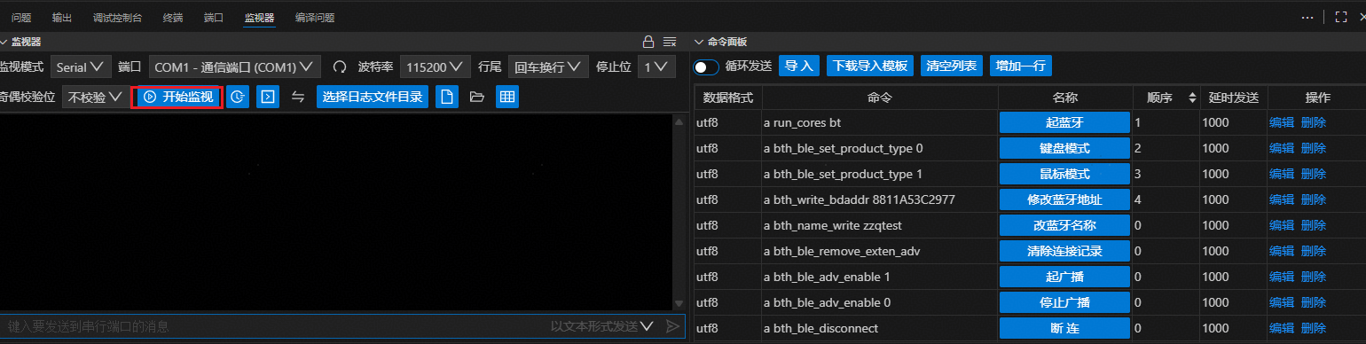Collapse the 监视器 section
Viewport: 1366px width, 344px height.
4,42
